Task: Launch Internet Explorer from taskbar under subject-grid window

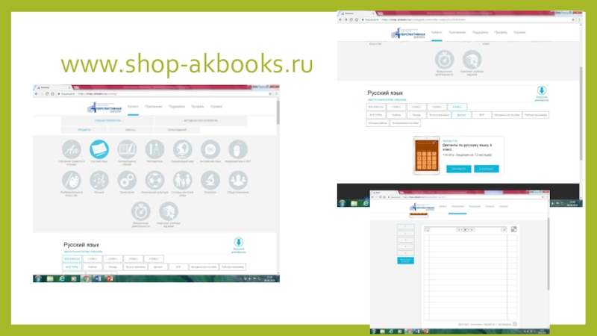Action: [x=62, y=279]
